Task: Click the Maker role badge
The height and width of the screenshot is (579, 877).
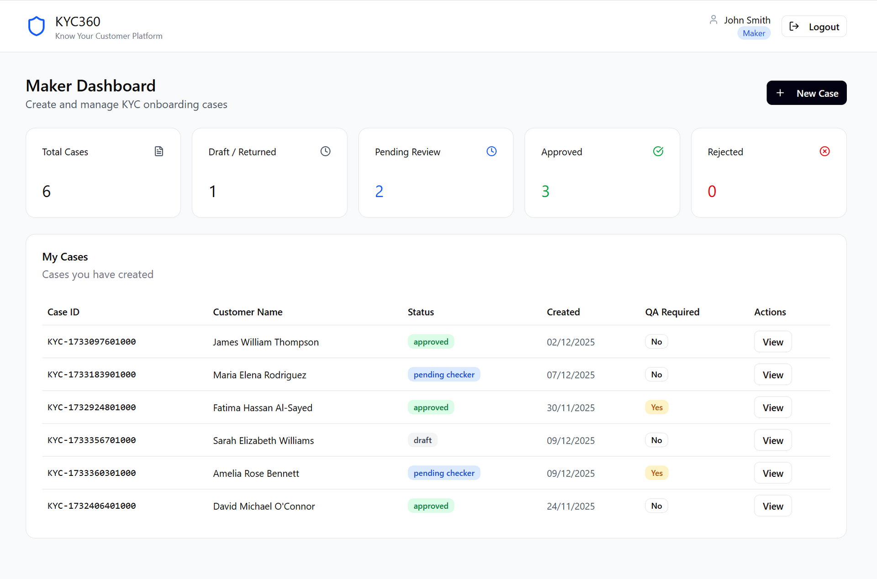Action: coord(754,33)
